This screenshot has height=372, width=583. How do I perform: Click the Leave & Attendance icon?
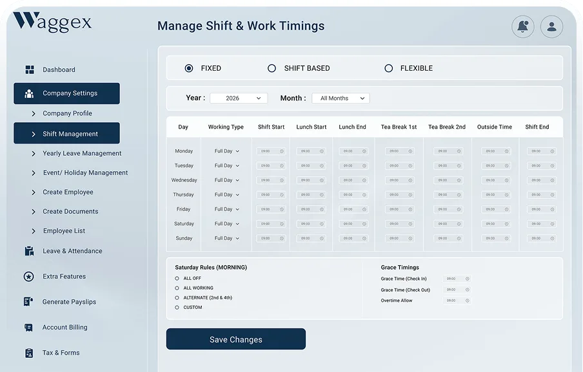coord(29,251)
